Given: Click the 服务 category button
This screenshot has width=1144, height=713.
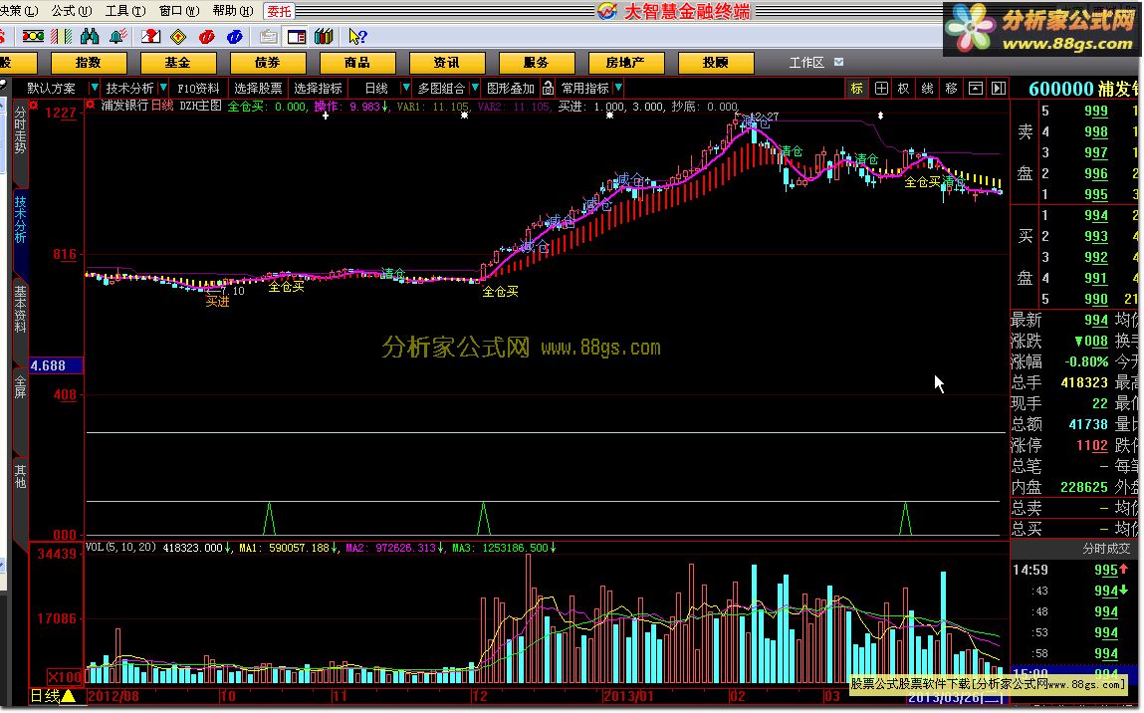Looking at the screenshot, I should tap(537, 62).
